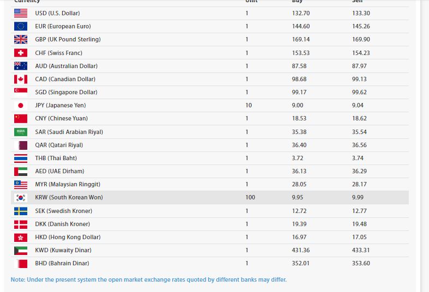
Task: Select the Australian Dollar flag icon
Action: point(21,66)
